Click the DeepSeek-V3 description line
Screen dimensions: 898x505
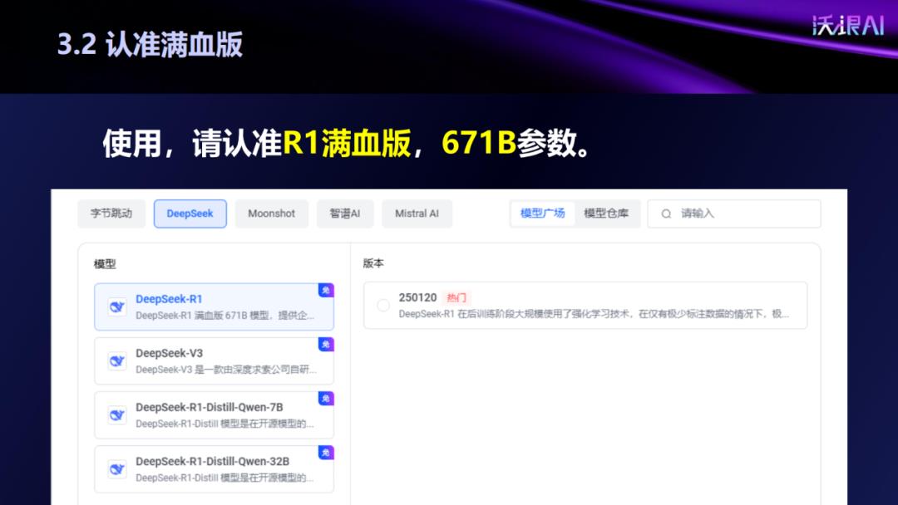(225, 370)
